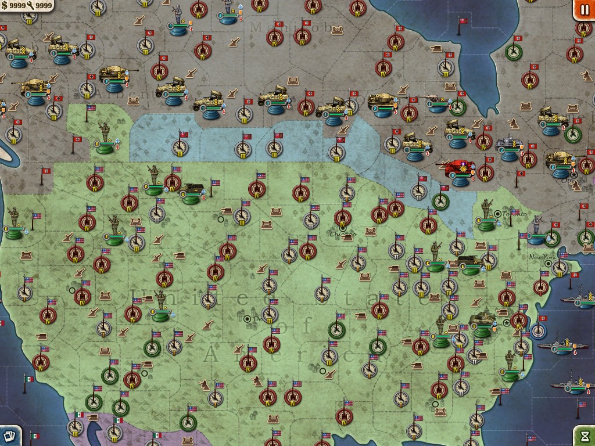Click the Chicago city marker

click(x=343, y=228)
